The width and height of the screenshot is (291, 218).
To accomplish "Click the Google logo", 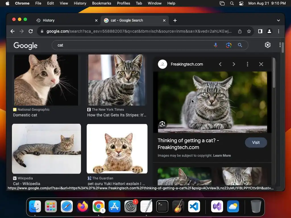I will pyautogui.click(x=25, y=46).
